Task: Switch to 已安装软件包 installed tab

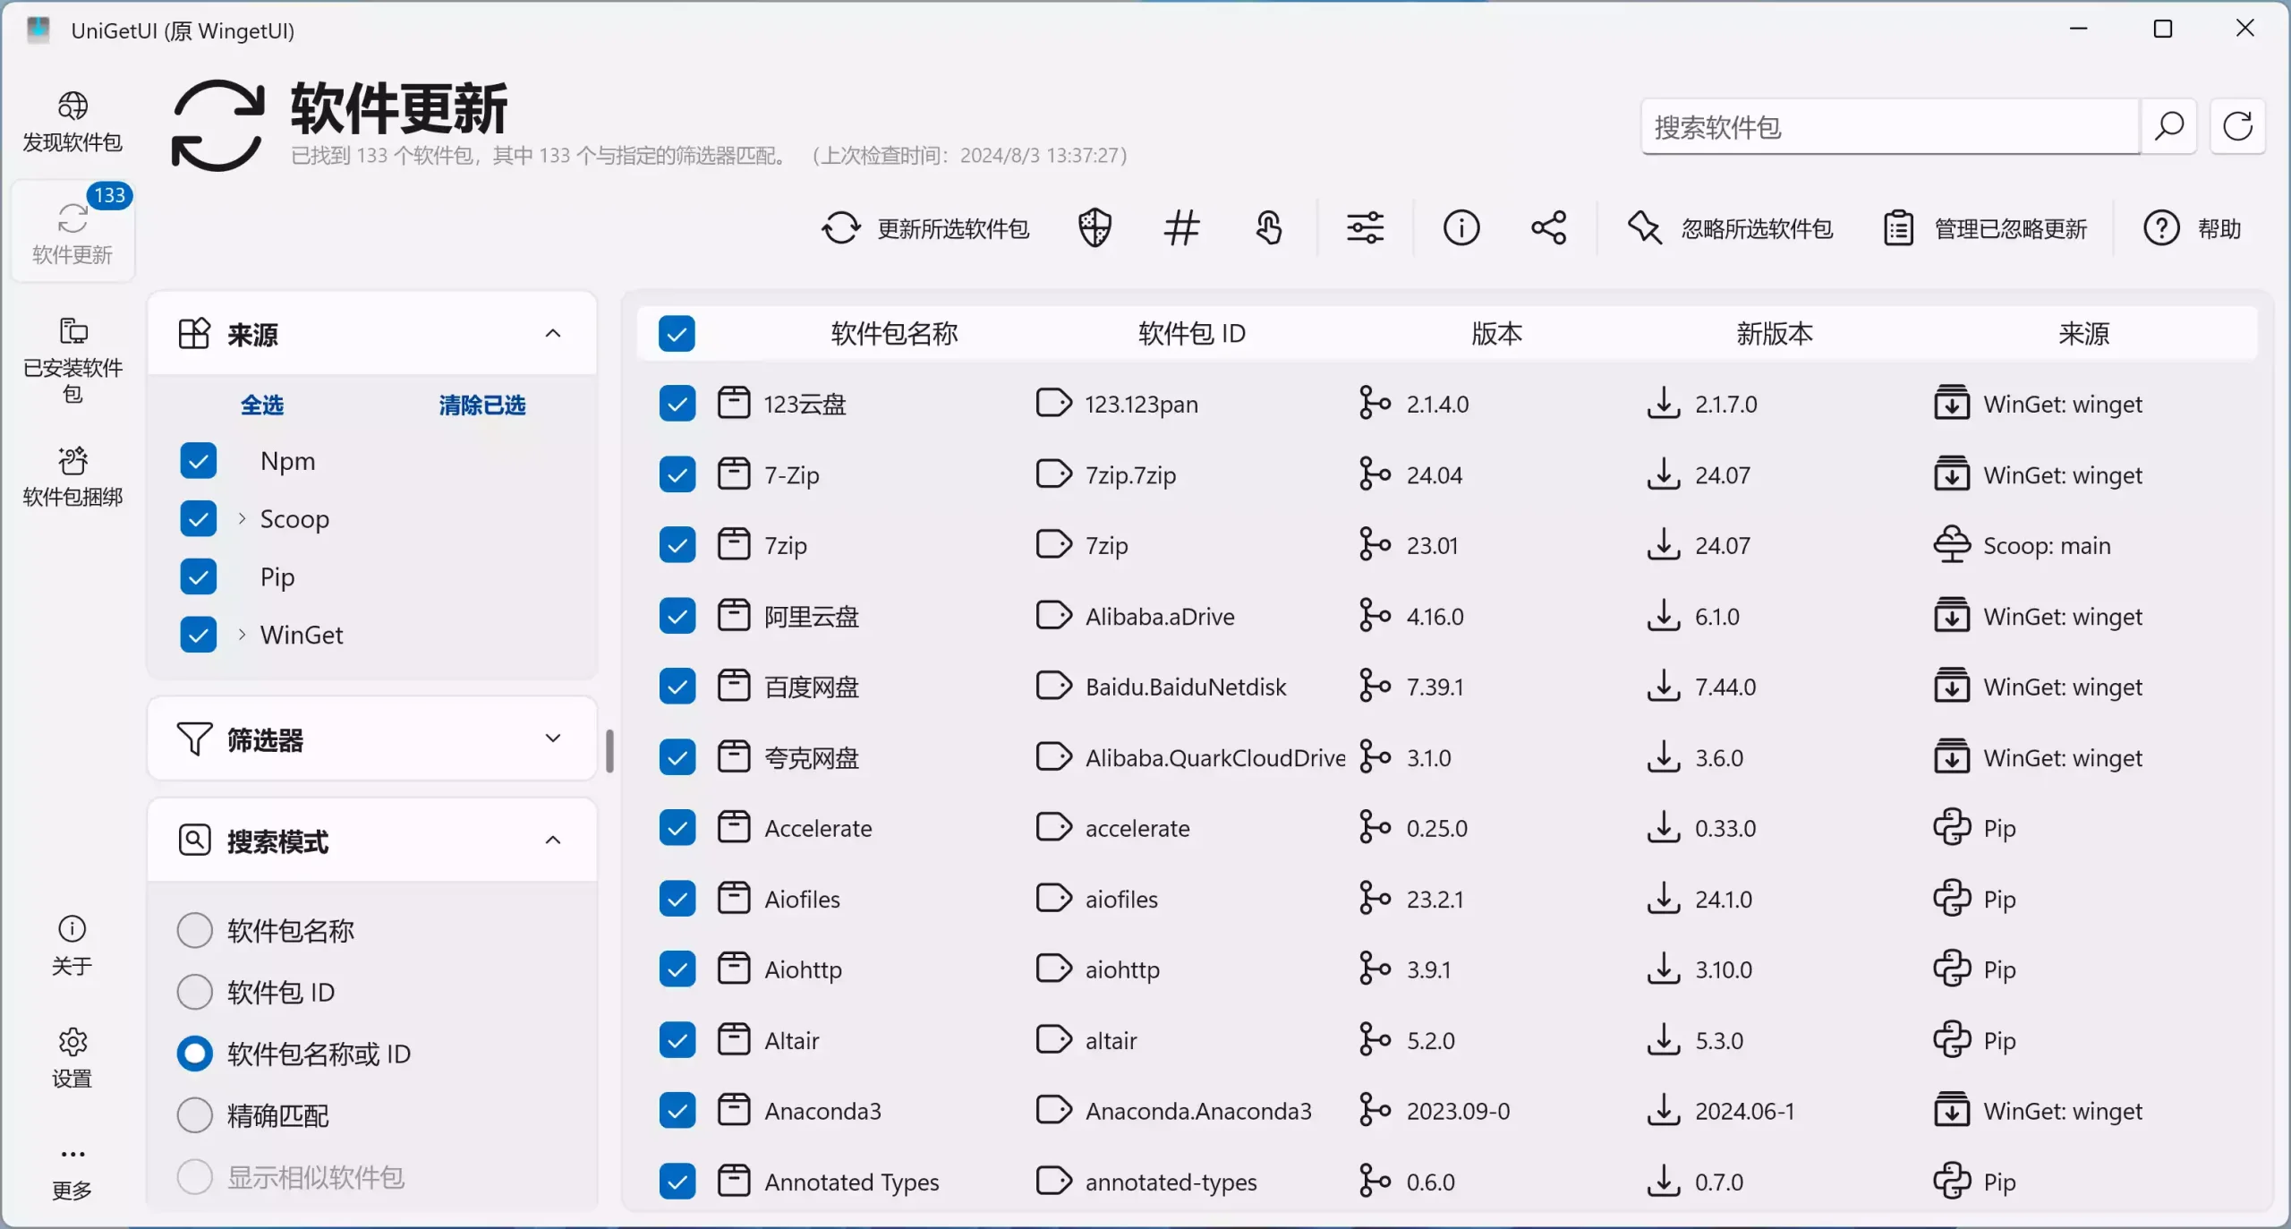Action: coord(72,360)
